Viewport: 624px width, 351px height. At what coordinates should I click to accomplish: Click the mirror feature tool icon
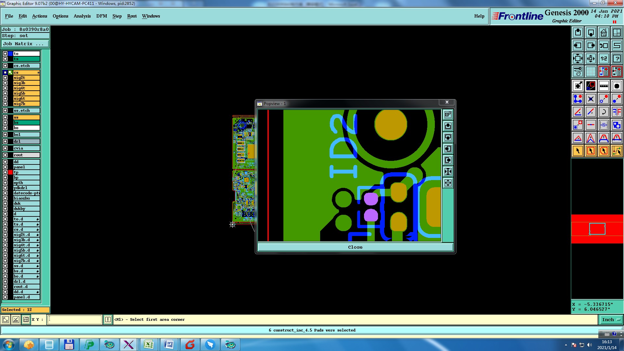(x=617, y=112)
